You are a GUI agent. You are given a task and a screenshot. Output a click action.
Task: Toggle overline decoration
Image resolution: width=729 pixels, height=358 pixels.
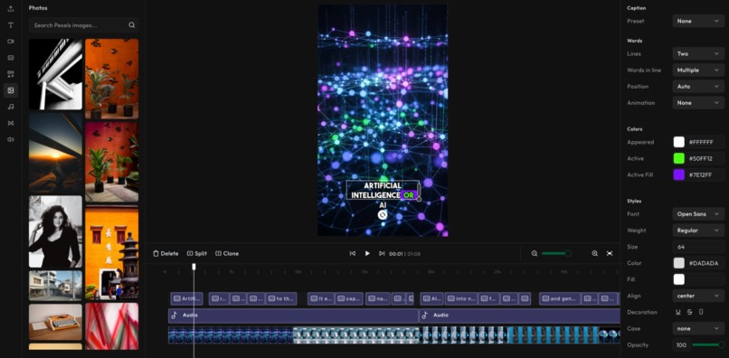[x=701, y=312]
